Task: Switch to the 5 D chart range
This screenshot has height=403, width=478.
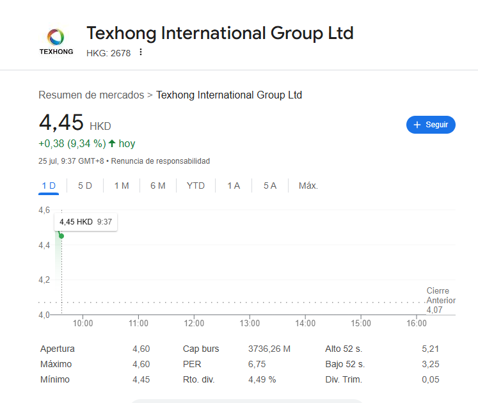Action: pos(85,186)
